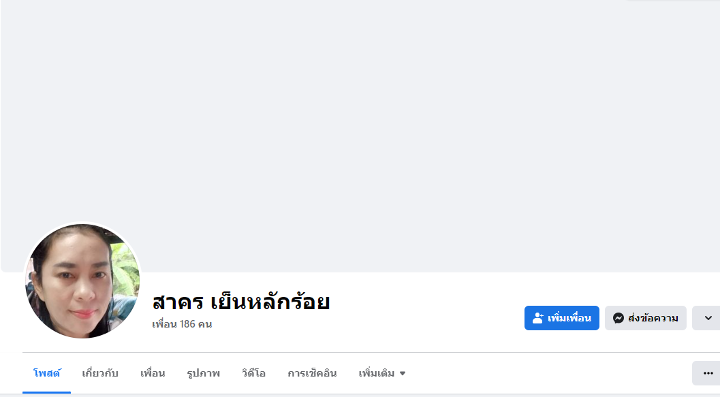Image resolution: width=720 pixels, height=397 pixels.
Task: Open the เพื่อน tab
Action: coord(153,373)
